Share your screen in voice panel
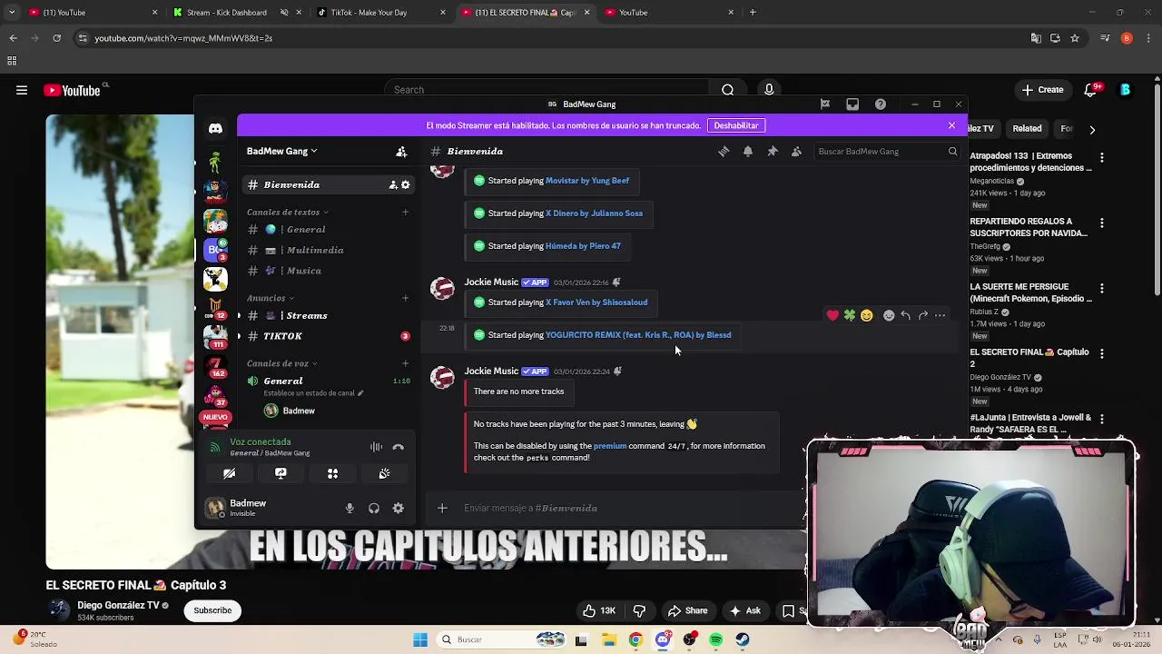Viewport: 1162px width, 654px height. point(281,473)
